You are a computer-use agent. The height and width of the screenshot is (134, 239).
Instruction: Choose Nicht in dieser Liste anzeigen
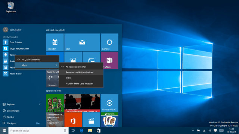[x=81, y=83]
